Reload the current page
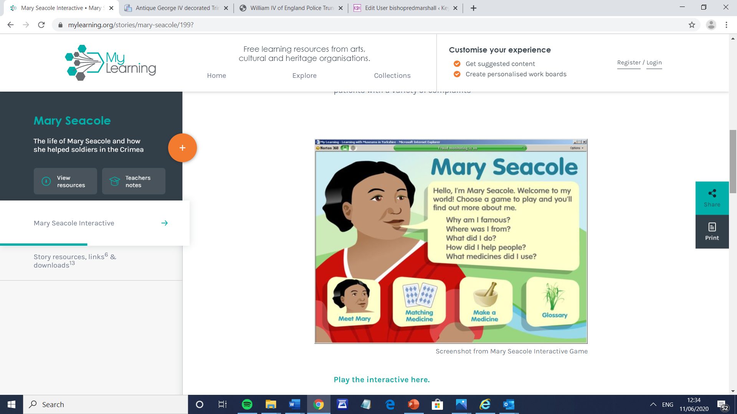The height and width of the screenshot is (414, 737). [41, 25]
